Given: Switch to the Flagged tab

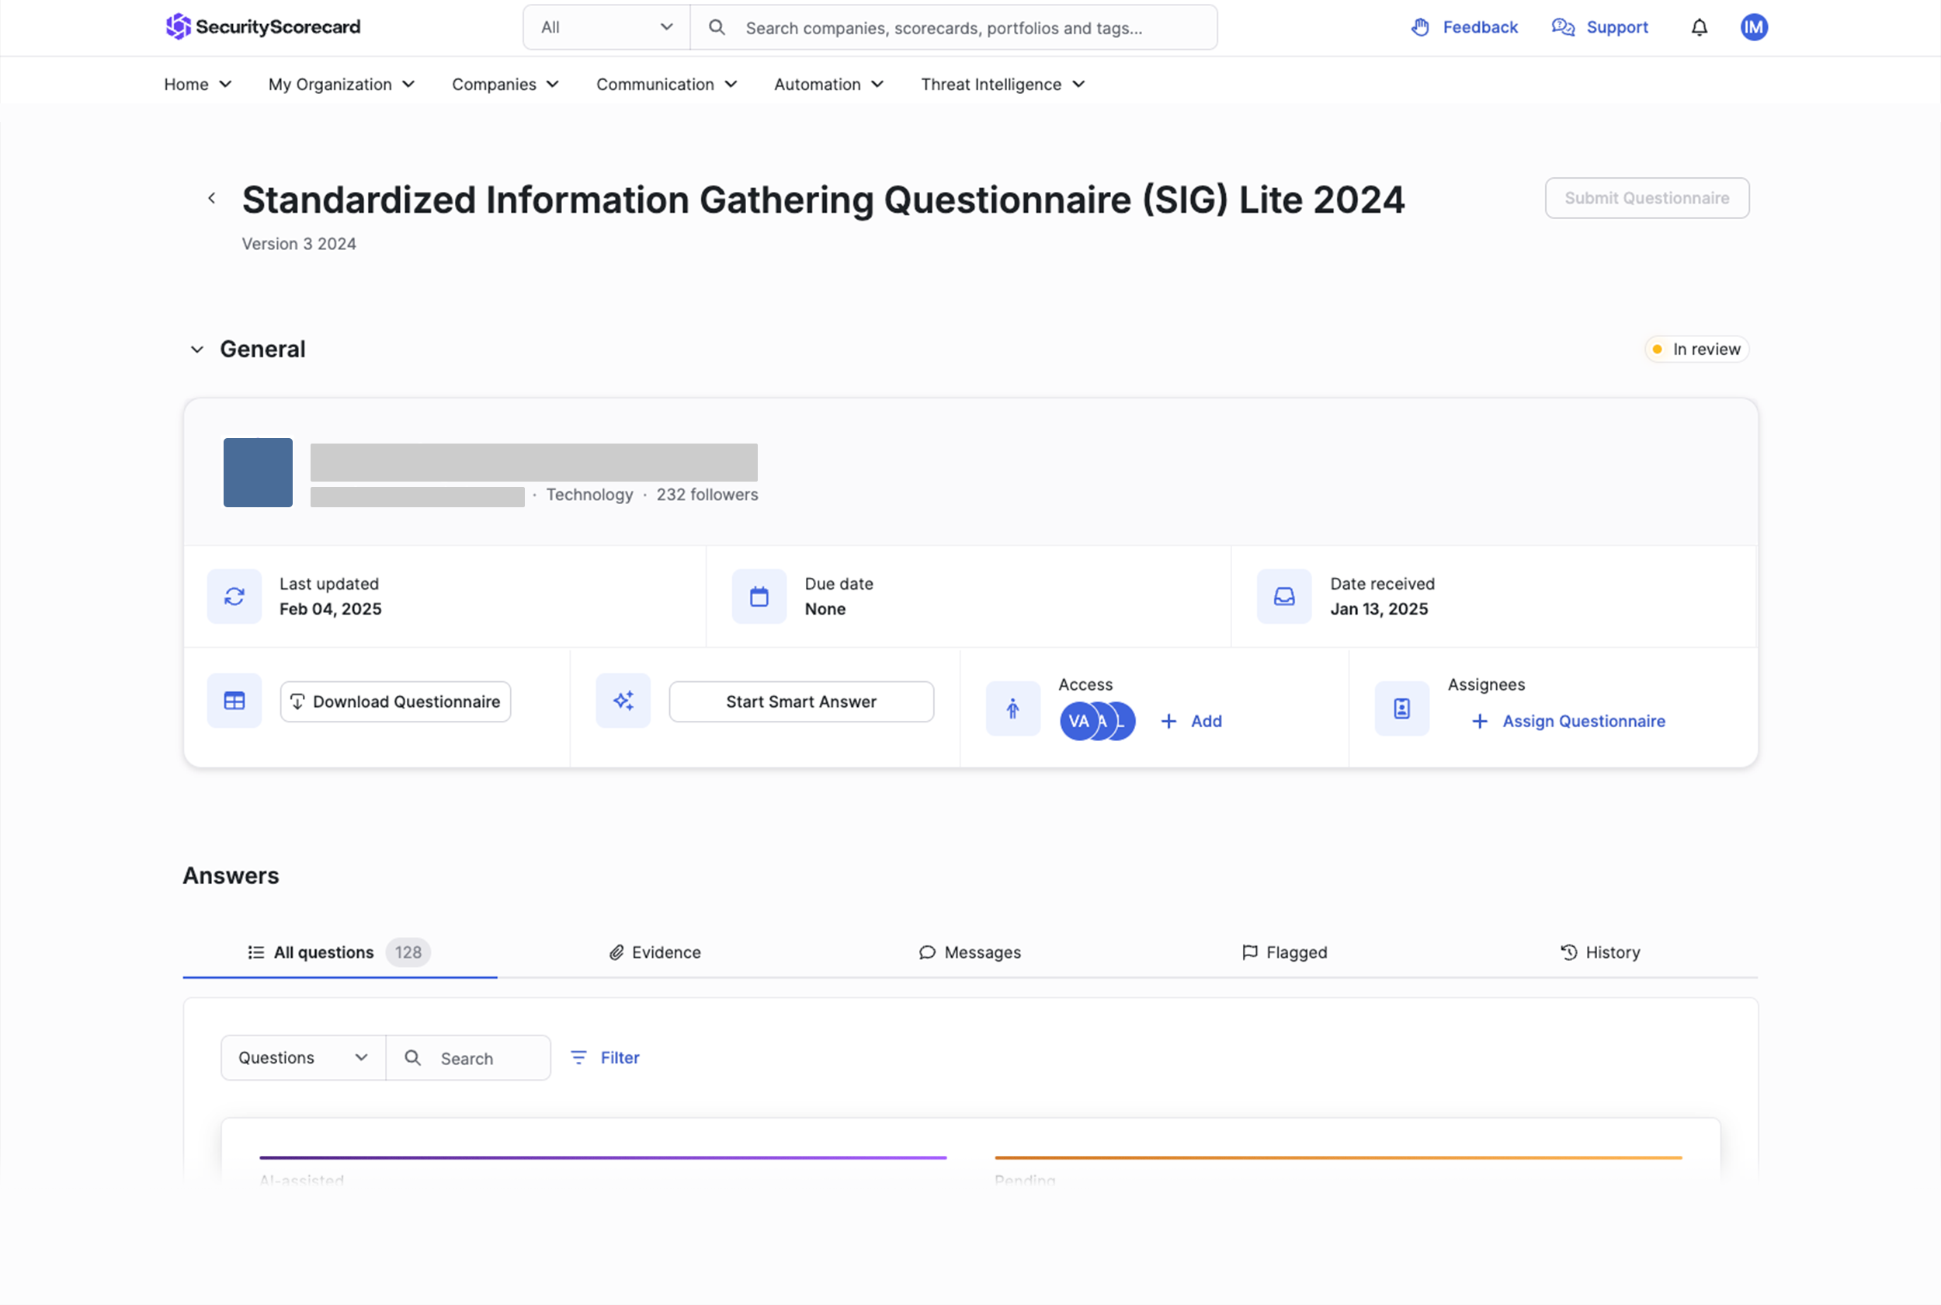Looking at the screenshot, I should pos(1284,952).
